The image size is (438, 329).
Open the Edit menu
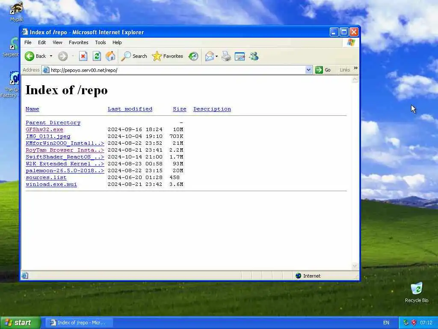[42, 42]
